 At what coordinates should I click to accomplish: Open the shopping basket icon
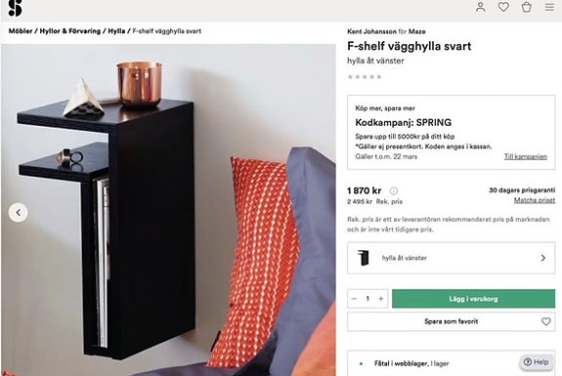[527, 7]
